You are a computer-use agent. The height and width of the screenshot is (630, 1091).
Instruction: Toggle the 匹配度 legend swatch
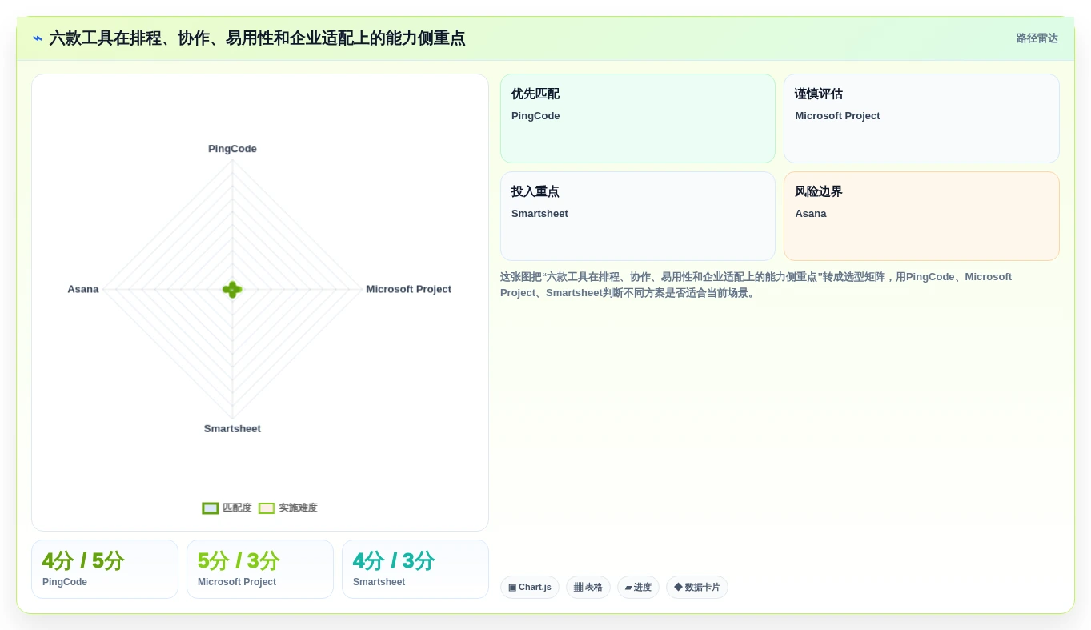coord(211,508)
